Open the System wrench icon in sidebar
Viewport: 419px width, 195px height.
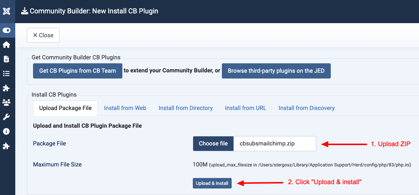point(6,117)
